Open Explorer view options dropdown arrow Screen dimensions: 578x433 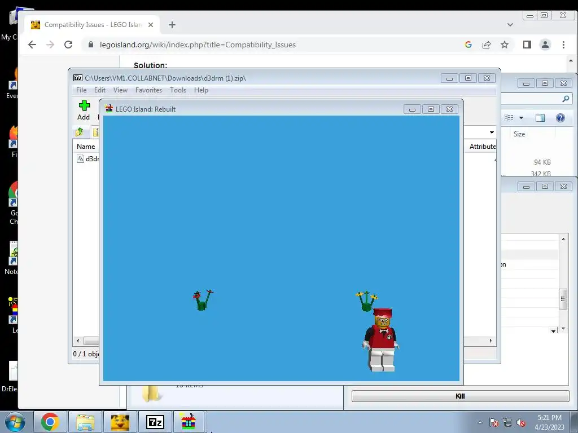pos(521,118)
